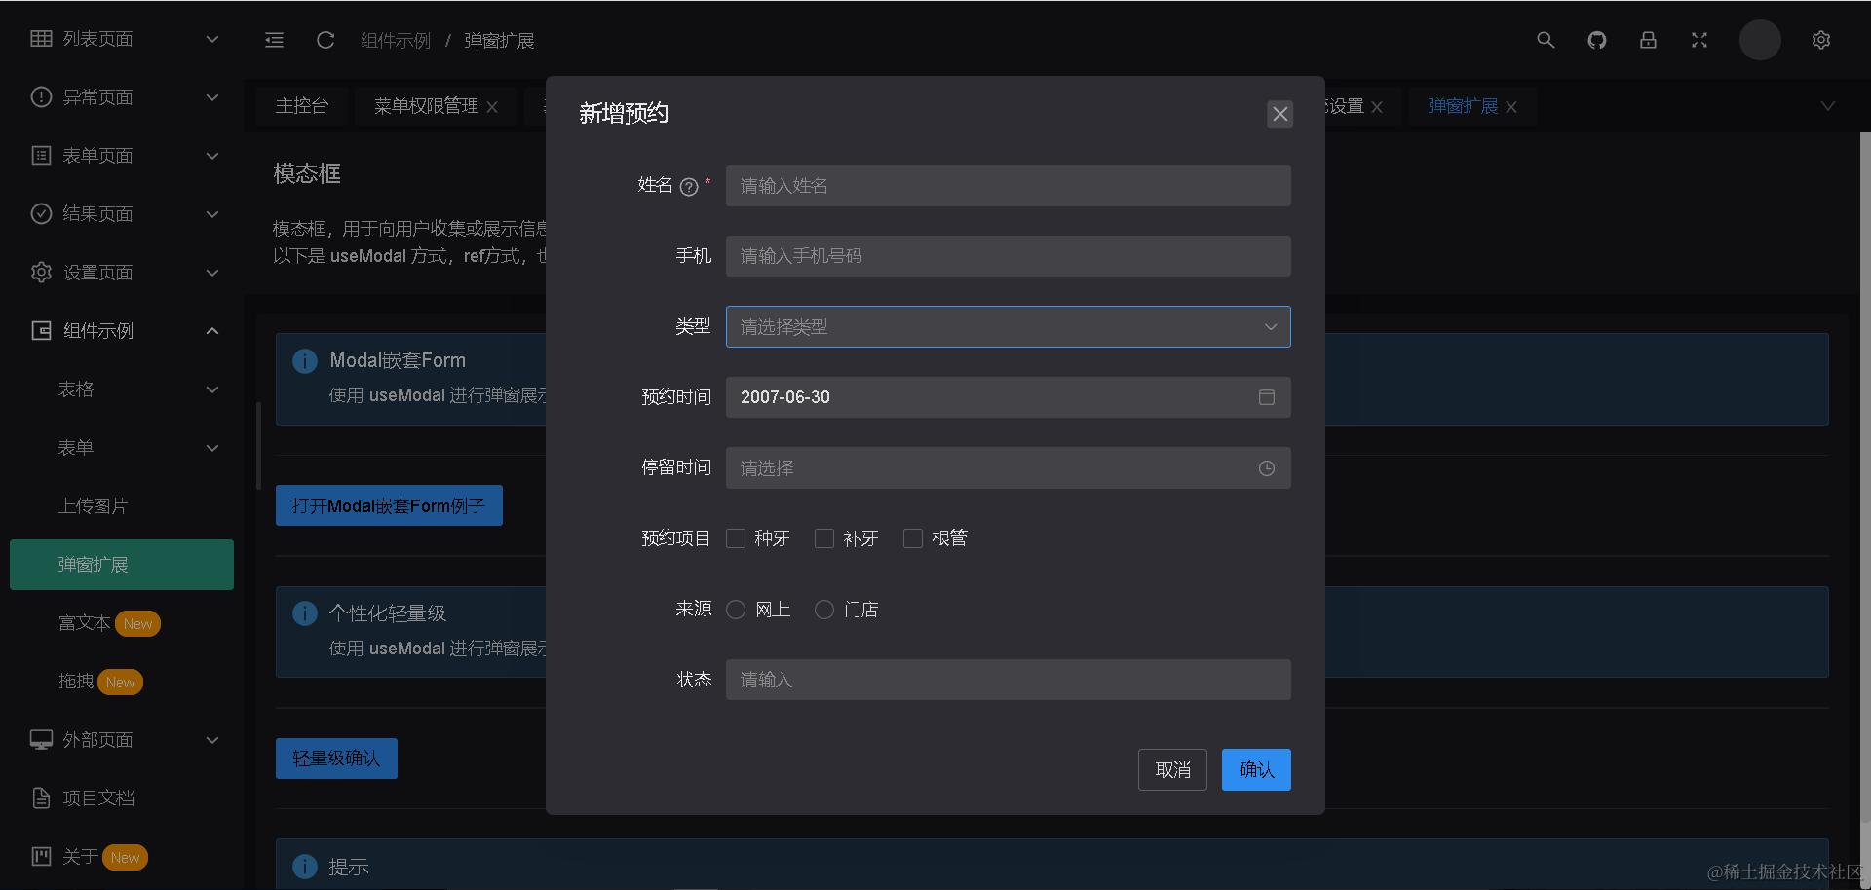1871x890 pixels.
Task: Click info icon next to 提示
Action: pyautogui.click(x=305, y=867)
